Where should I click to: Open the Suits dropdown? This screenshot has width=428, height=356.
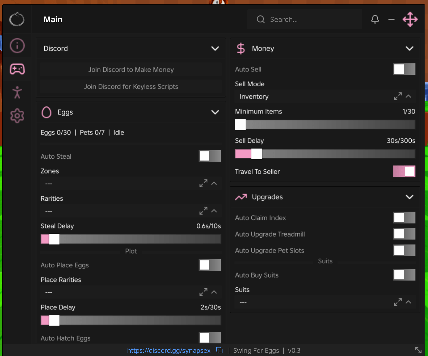click(325, 302)
